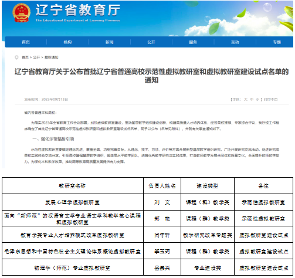Screen dimensions: 295x278
Task: Set font size to 中
Action: pos(252,100)
